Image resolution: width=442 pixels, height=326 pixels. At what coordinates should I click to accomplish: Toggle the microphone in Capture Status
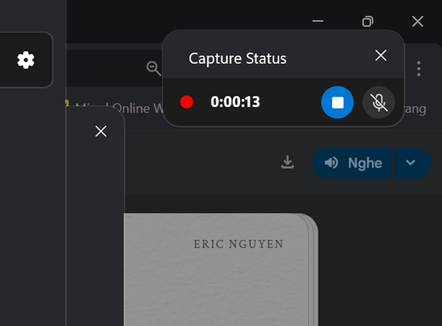(x=378, y=103)
